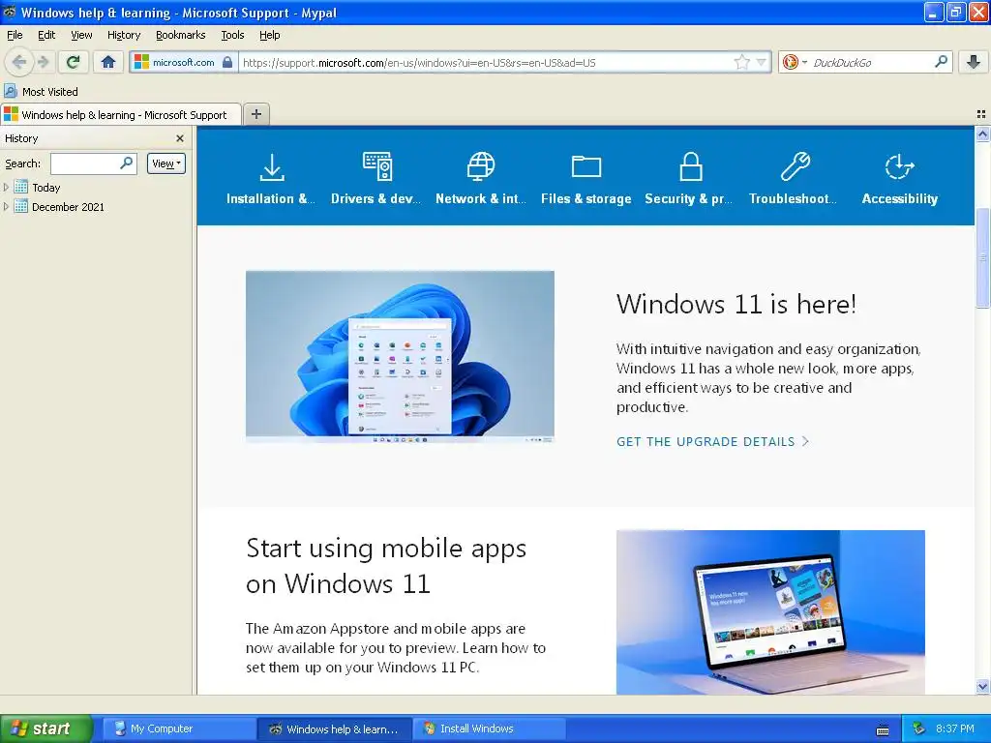The height and width of the screenshot is (743, 991).
Task: Click Start using mobile apps heading
Action: pos(386,566)
